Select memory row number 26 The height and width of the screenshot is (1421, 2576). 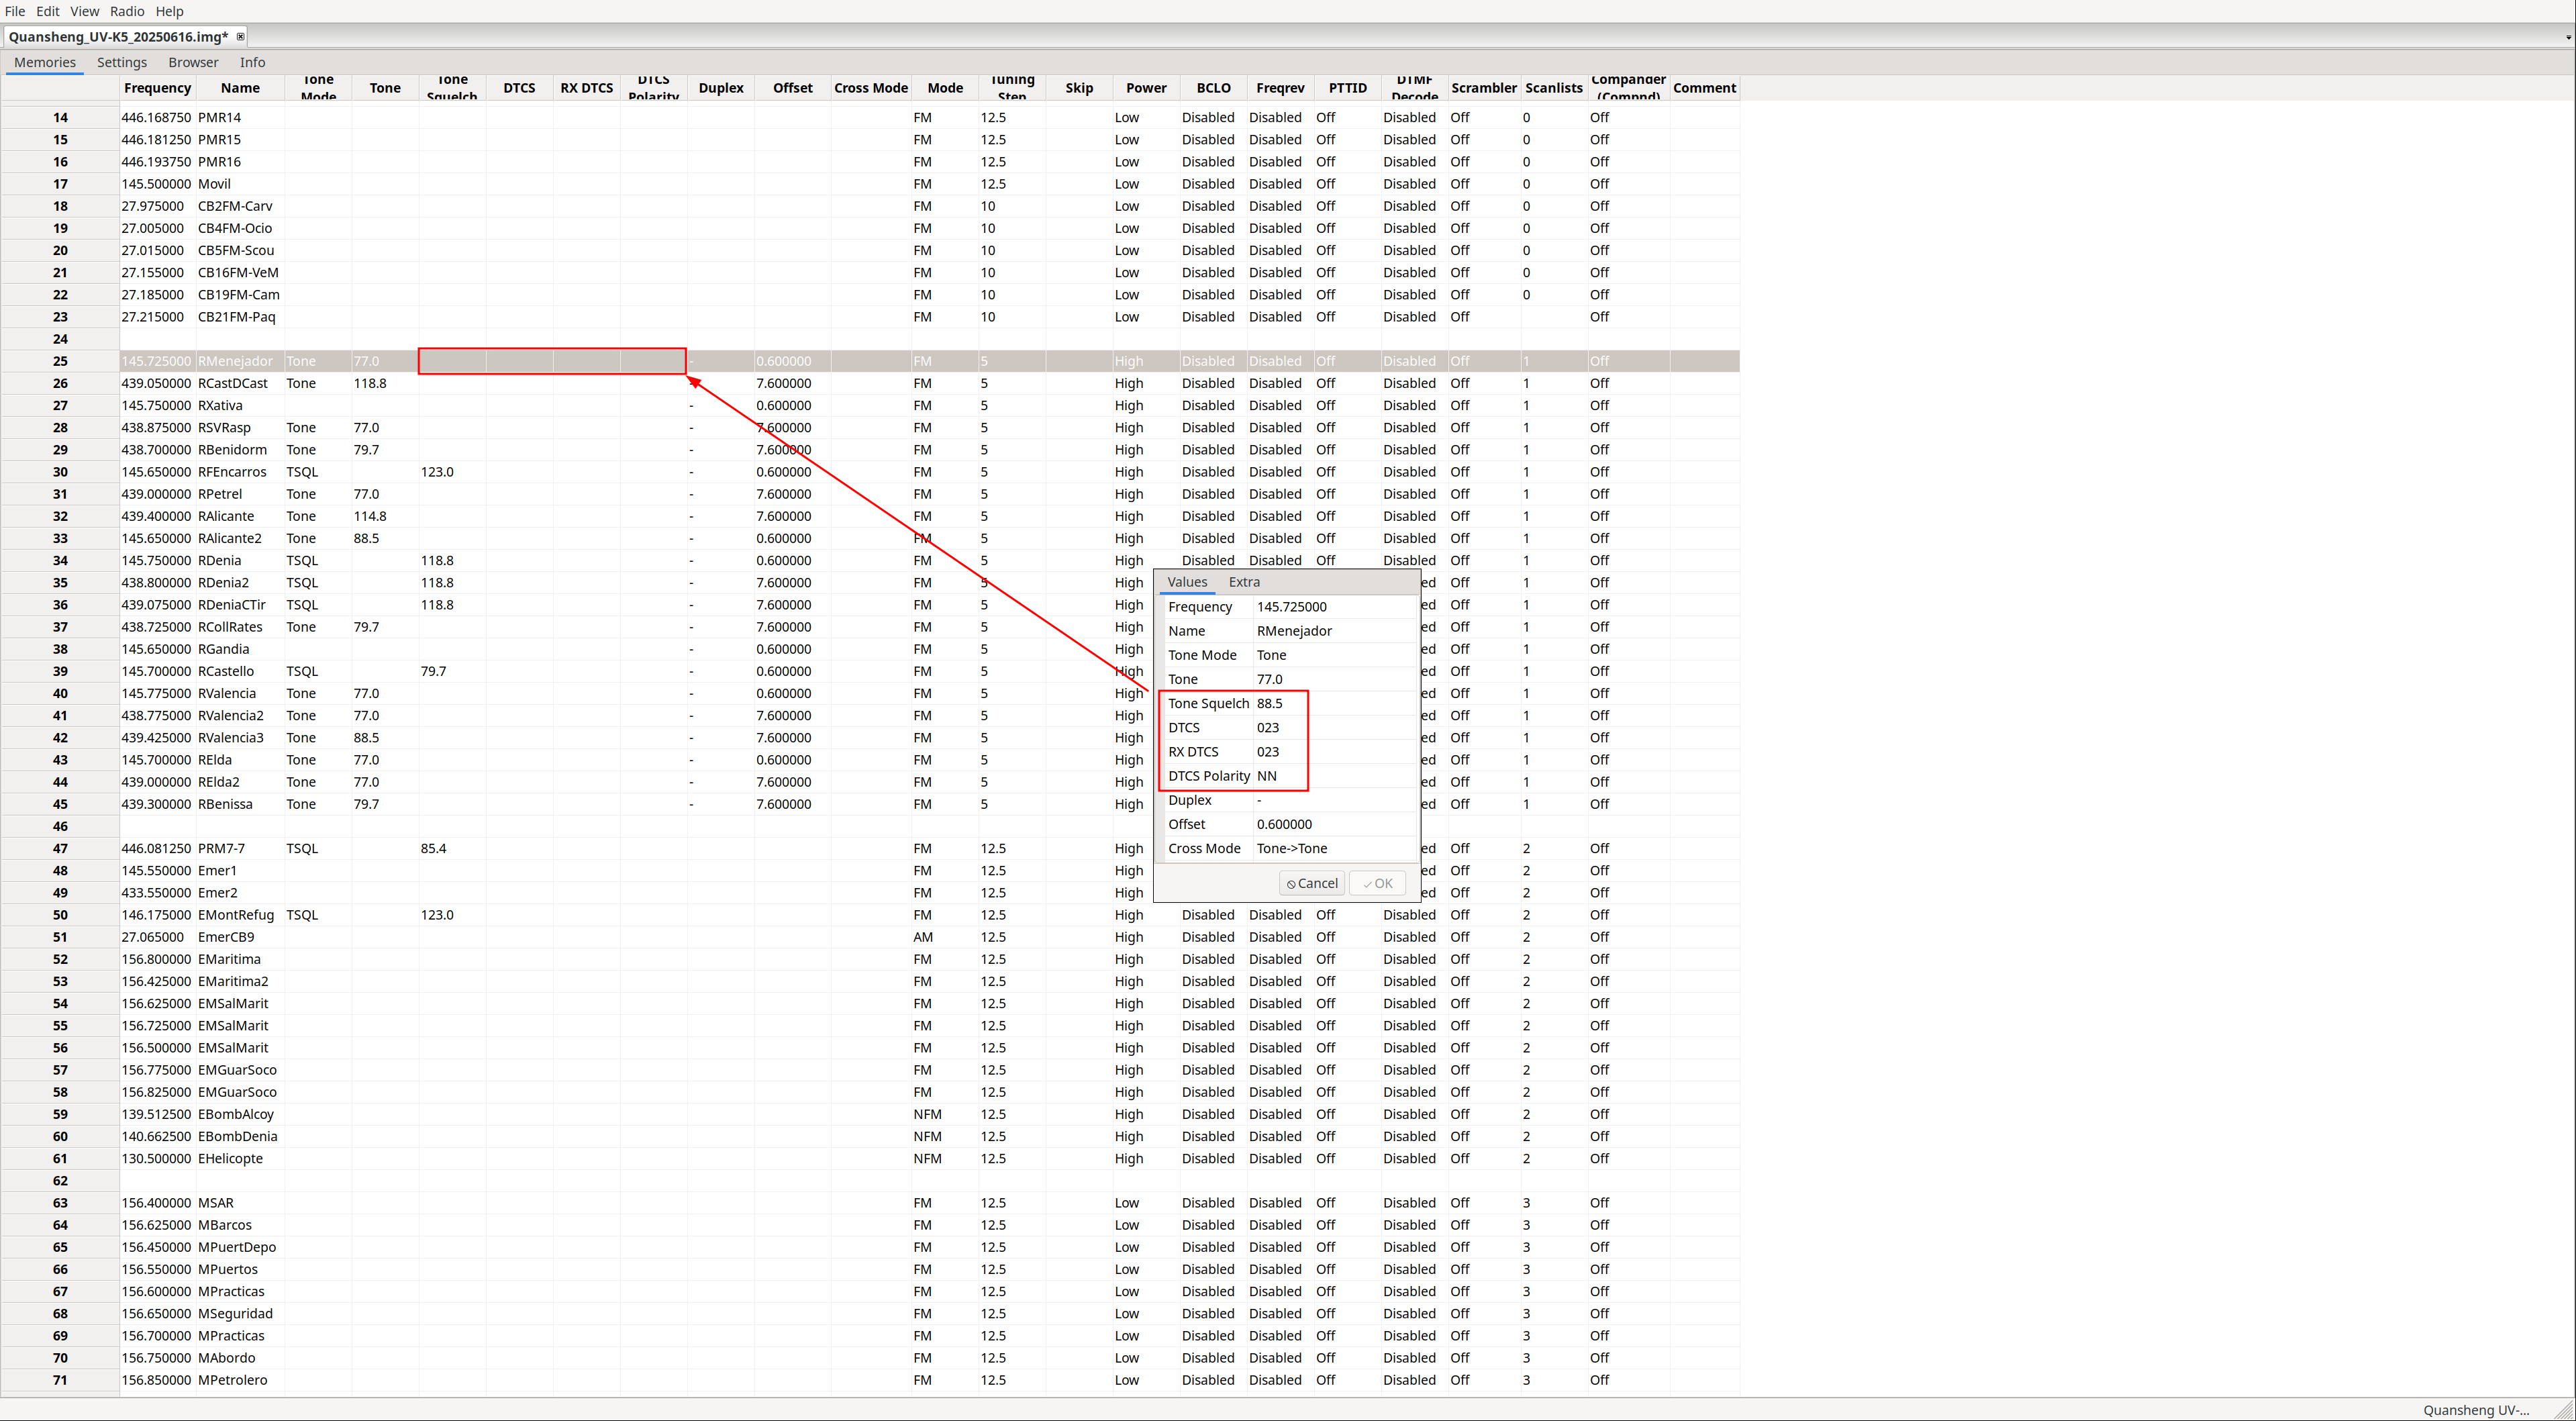(60, 383)
